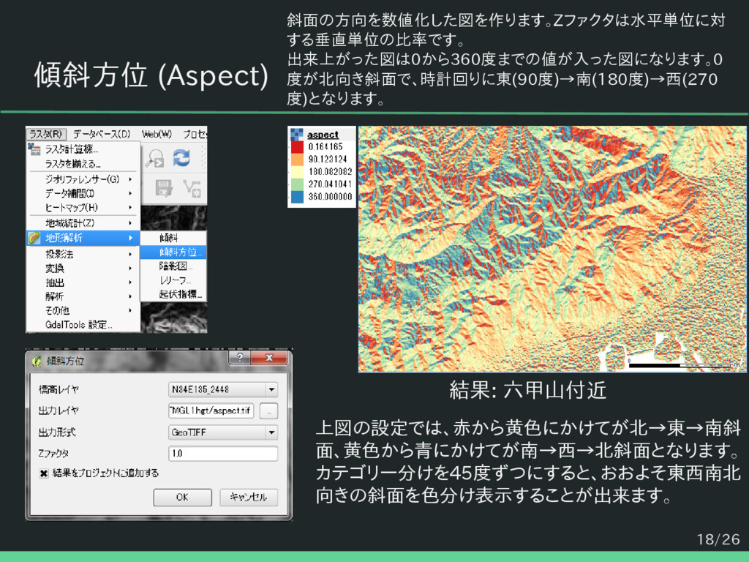Screen dimensions: 749x562
Task: Open the ラスタ(R) menu
Action: point(46,135)
